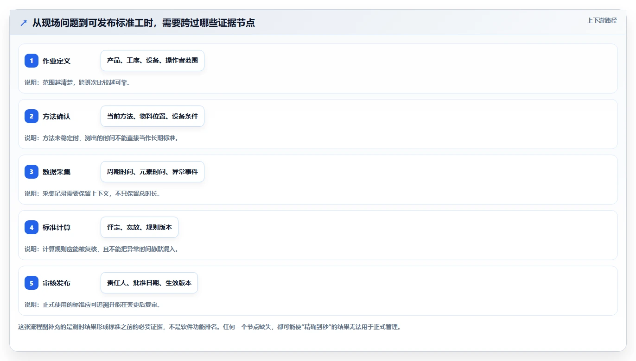Image resolution: width=636 pixels, height=361 pixels.
Task: Click the 方法确认 step title
Action: point(57,117)
